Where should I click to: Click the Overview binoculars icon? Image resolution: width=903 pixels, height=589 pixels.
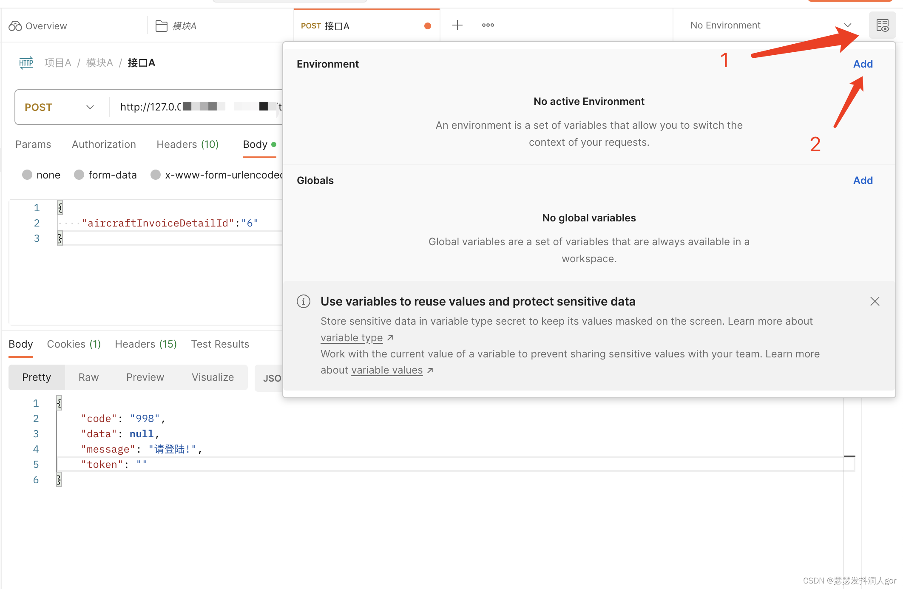coord(15,26)
